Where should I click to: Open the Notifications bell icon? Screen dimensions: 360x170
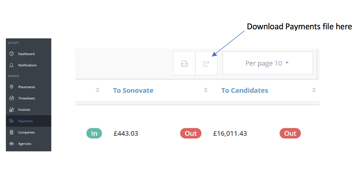click(x=11, y=65)
